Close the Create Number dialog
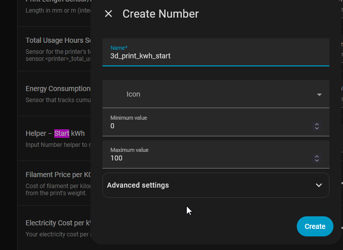The height and width of the screenshot is (250, 343). point(108,14)
